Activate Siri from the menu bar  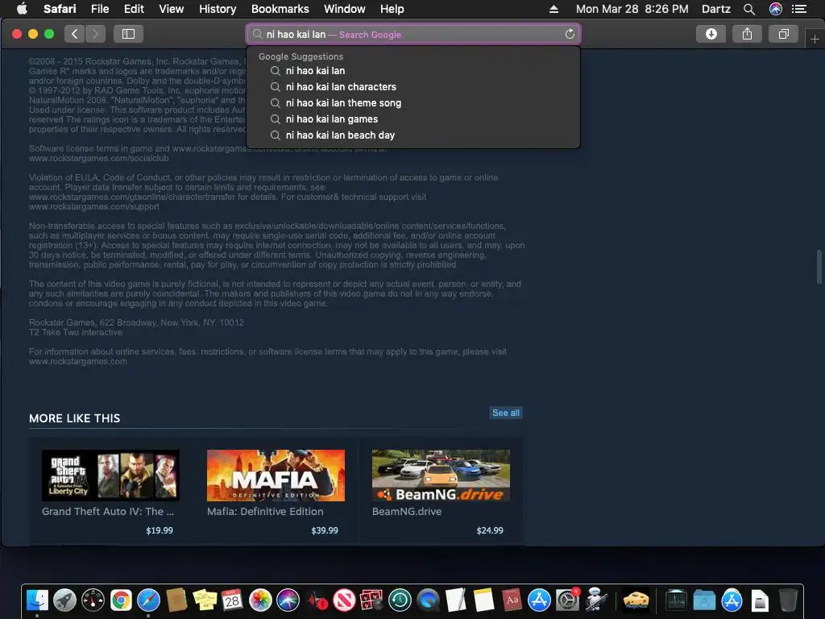(776, 9)
